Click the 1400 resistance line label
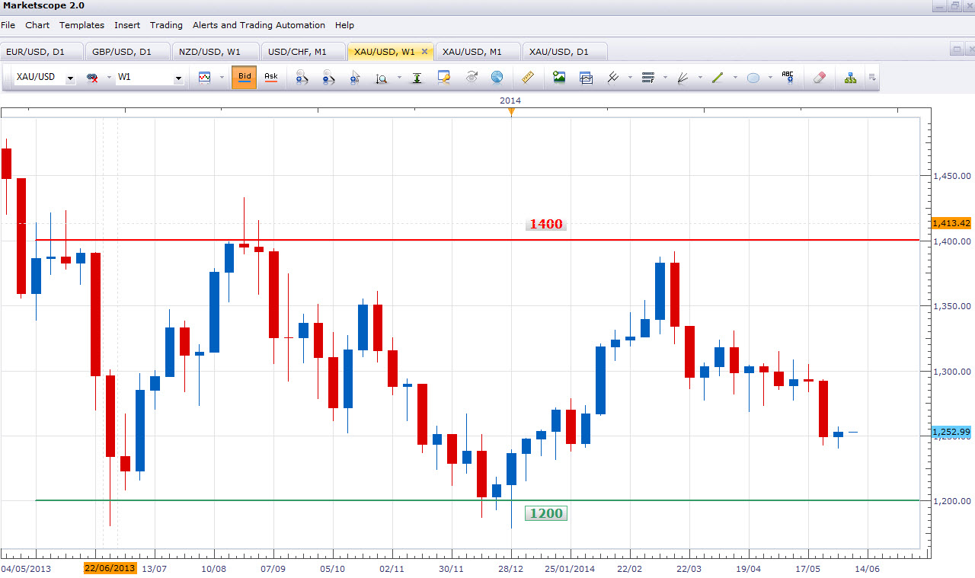The width and height of the screenshot is (975, 578). coord(546,224)
